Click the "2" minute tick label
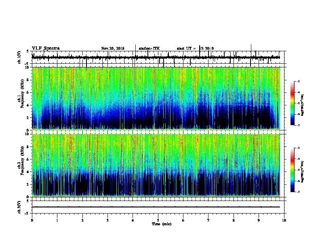 (x=82, y=220)
